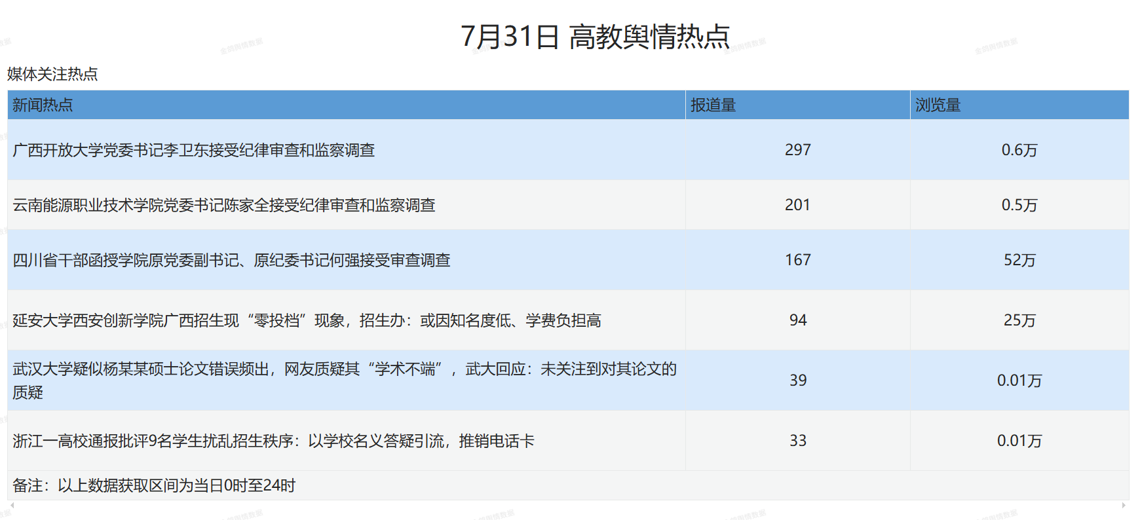Click the right scroll arrow below the table
Viewport: 1140px width, 520px height.
tap(1124, 505)
